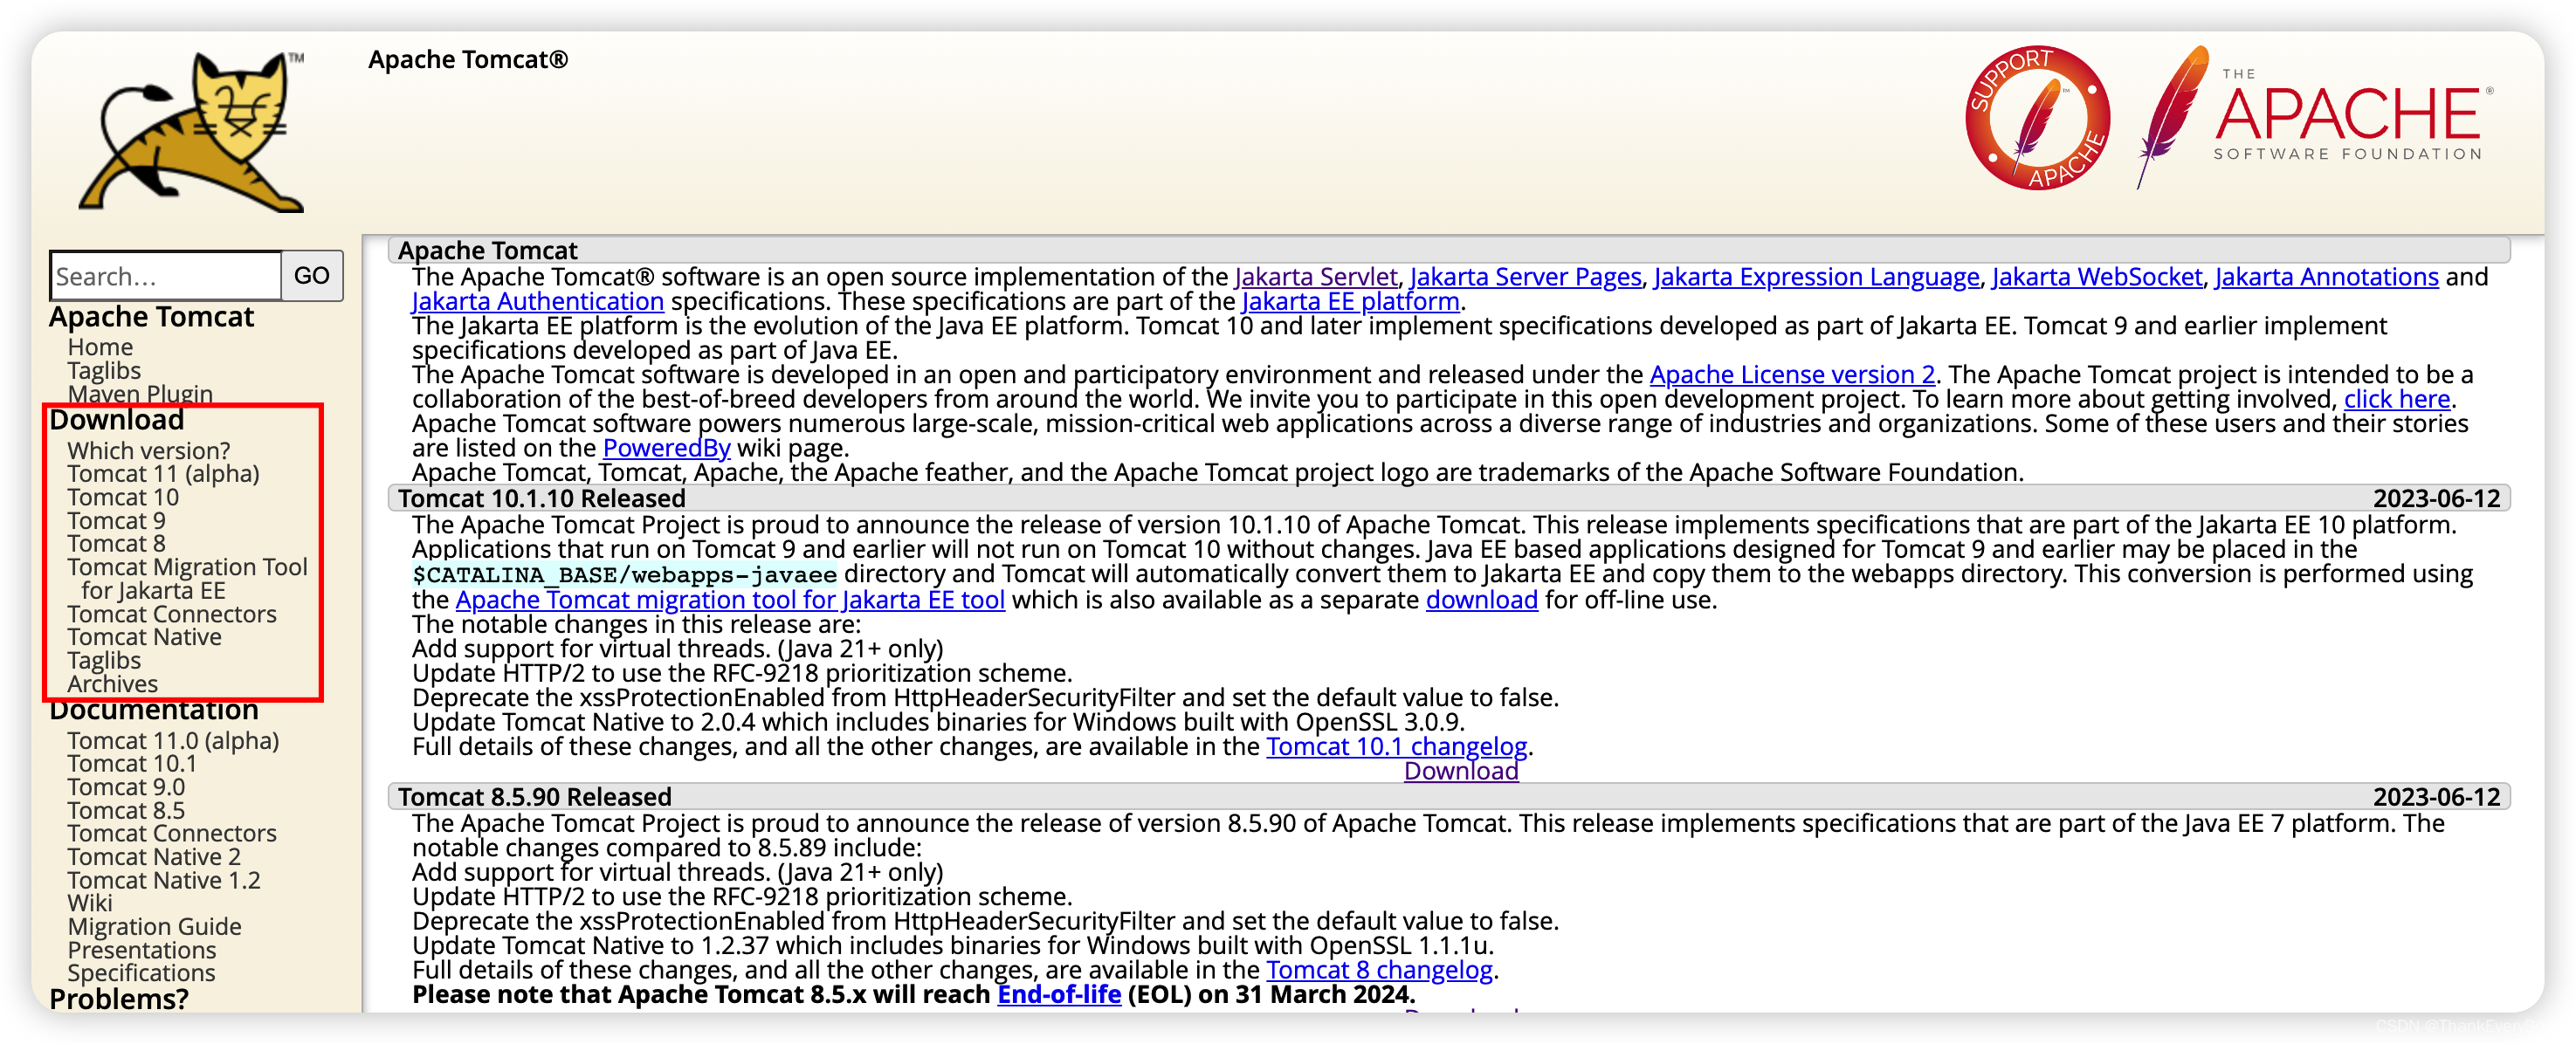Open Home in the sidebar
Screen dimensions: 2576x1044
point(100,347)
